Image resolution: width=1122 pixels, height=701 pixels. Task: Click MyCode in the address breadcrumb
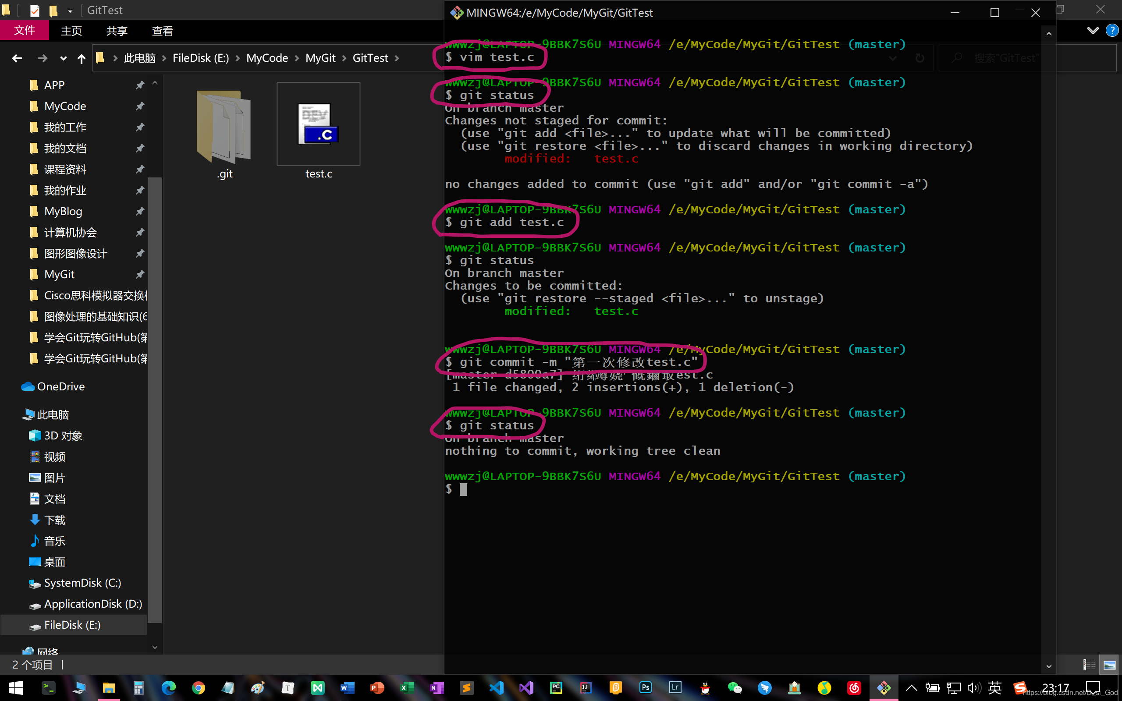pos(267,58)
